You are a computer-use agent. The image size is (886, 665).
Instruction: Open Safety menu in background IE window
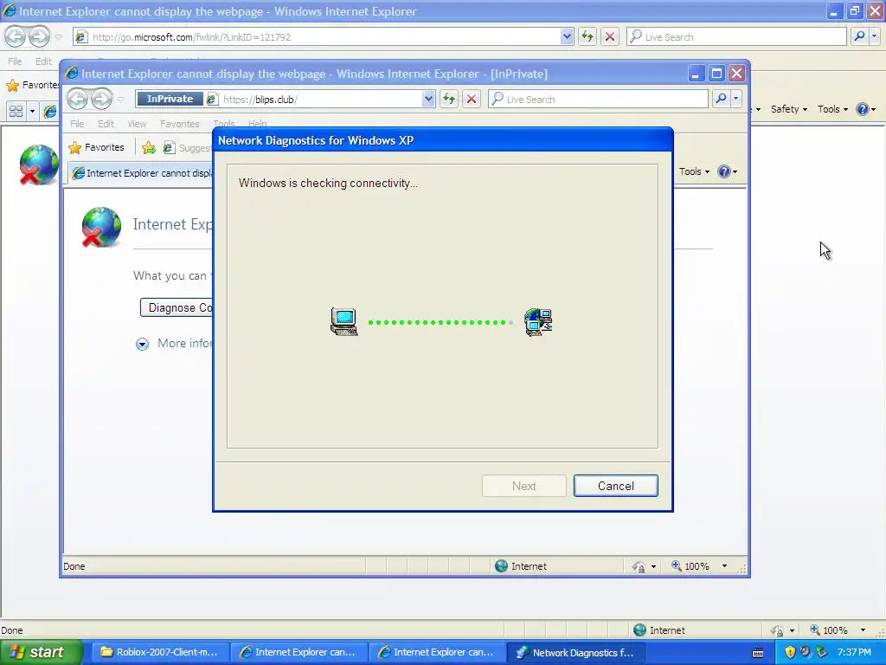coord(789,109)
